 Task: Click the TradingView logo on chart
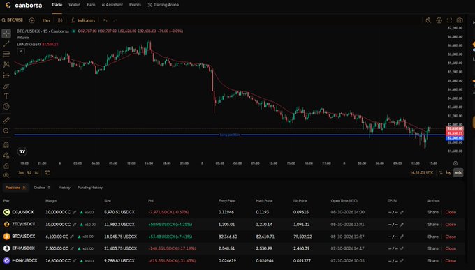coord(22,151)
